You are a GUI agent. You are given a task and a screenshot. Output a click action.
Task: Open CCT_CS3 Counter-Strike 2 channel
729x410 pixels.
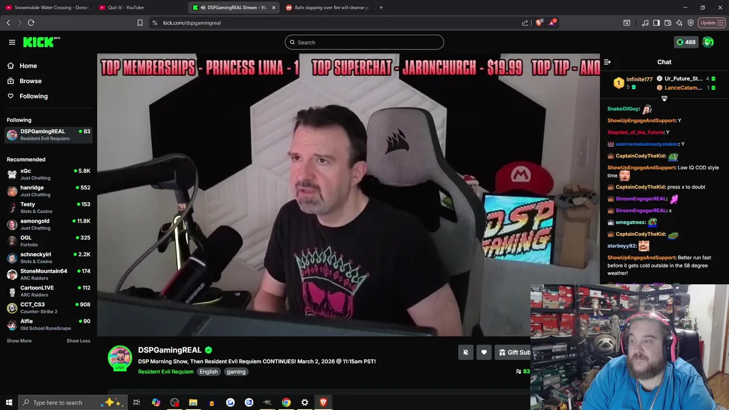point(48,307)
